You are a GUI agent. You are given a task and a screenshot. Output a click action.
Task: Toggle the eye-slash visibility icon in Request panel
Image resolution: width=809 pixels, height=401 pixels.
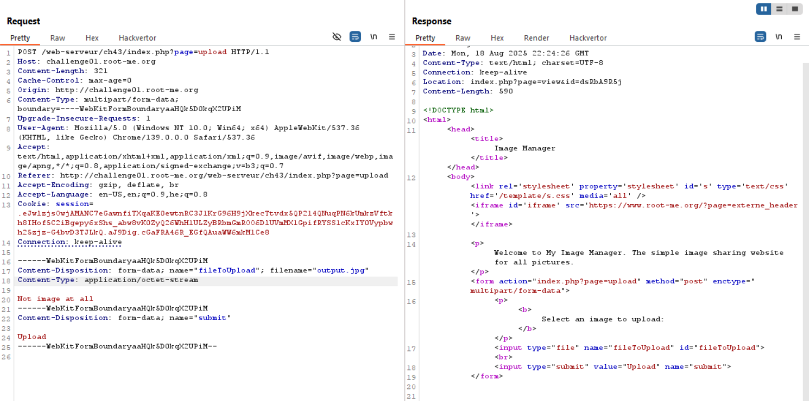pyautogui.click(x=337, y=37)
